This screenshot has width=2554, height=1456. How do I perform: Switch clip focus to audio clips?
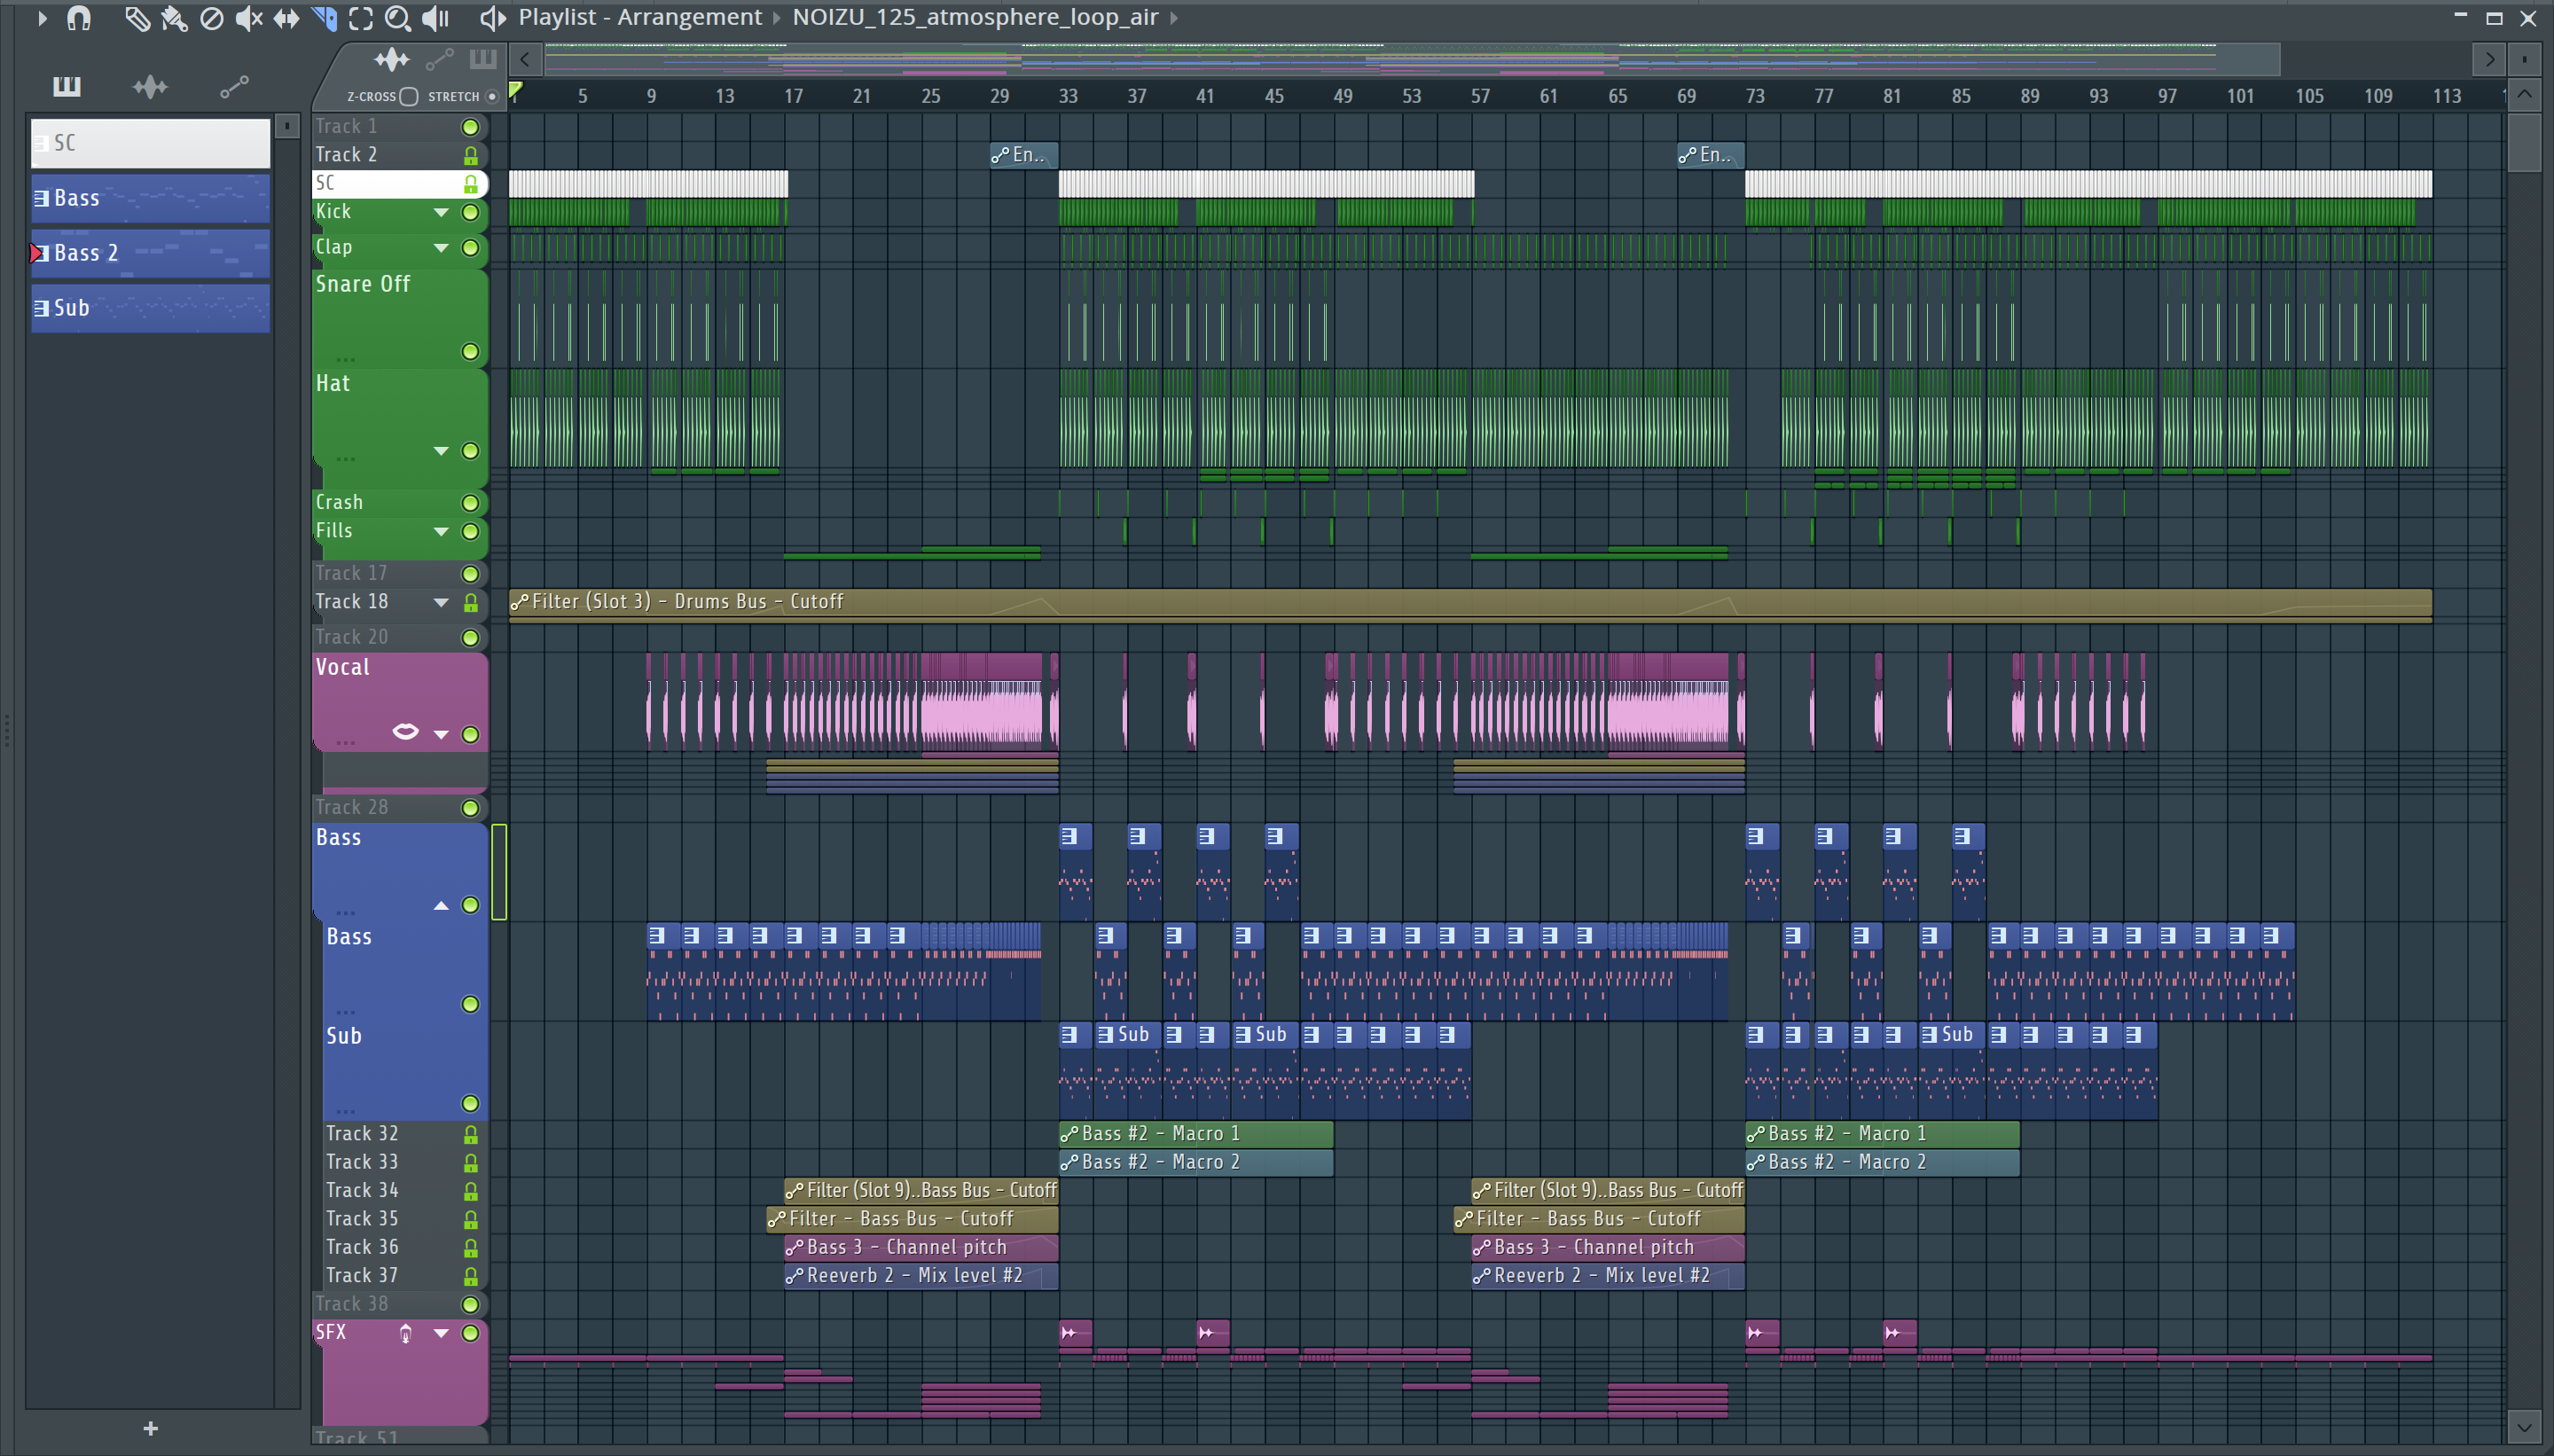(391, 60)
